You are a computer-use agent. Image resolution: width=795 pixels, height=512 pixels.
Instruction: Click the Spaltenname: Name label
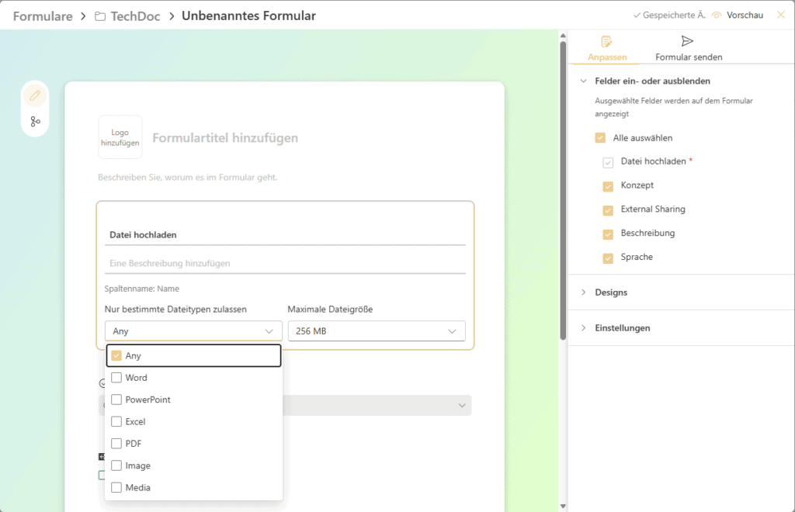[142, 289]
